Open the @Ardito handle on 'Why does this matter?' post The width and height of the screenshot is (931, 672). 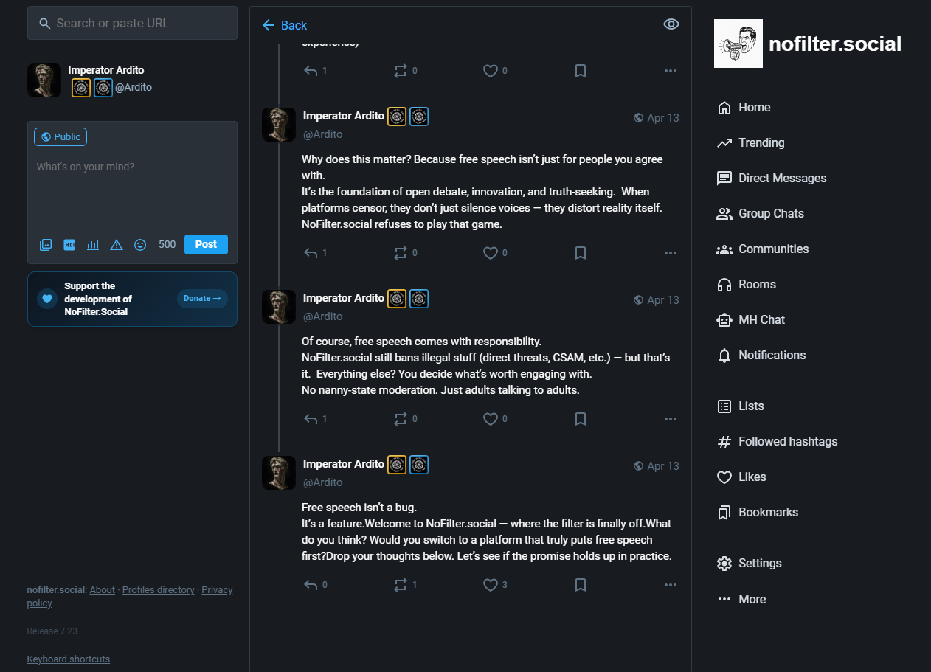[323, 134]
